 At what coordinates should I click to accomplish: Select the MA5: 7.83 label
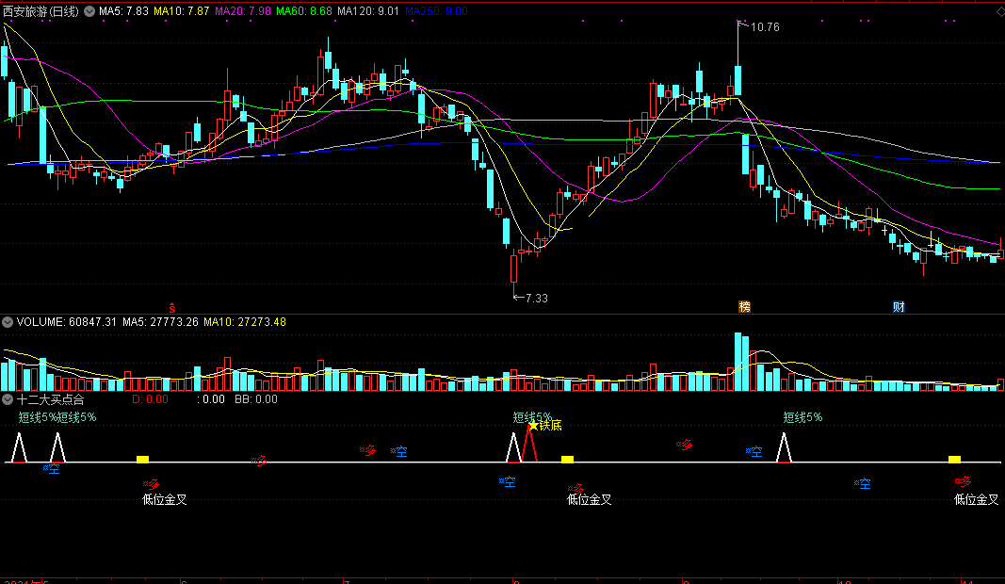[123, 11]
